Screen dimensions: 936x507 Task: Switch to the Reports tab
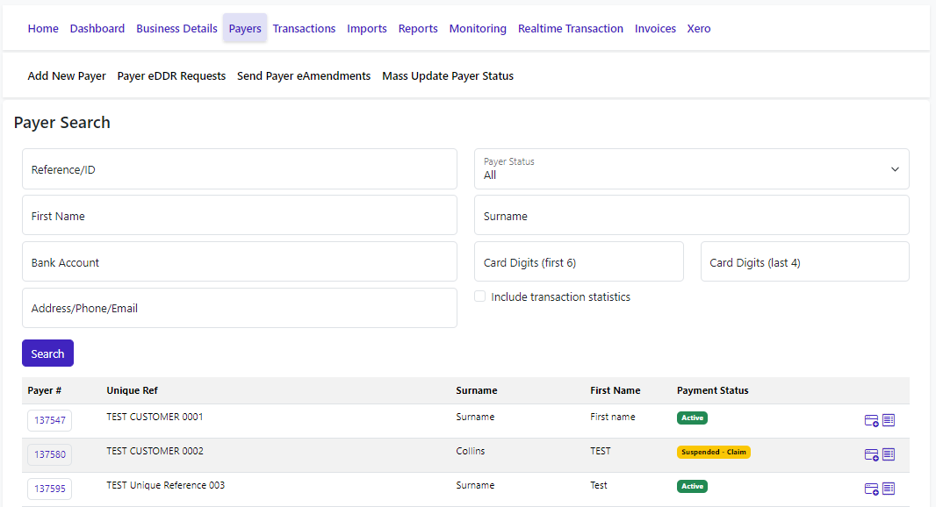pos(418,28)
